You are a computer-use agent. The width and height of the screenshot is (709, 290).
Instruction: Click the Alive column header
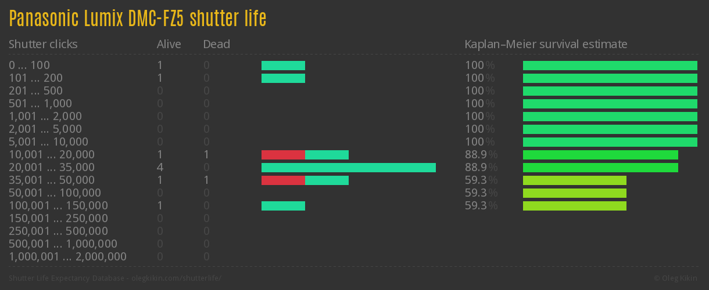coord(169,44)
